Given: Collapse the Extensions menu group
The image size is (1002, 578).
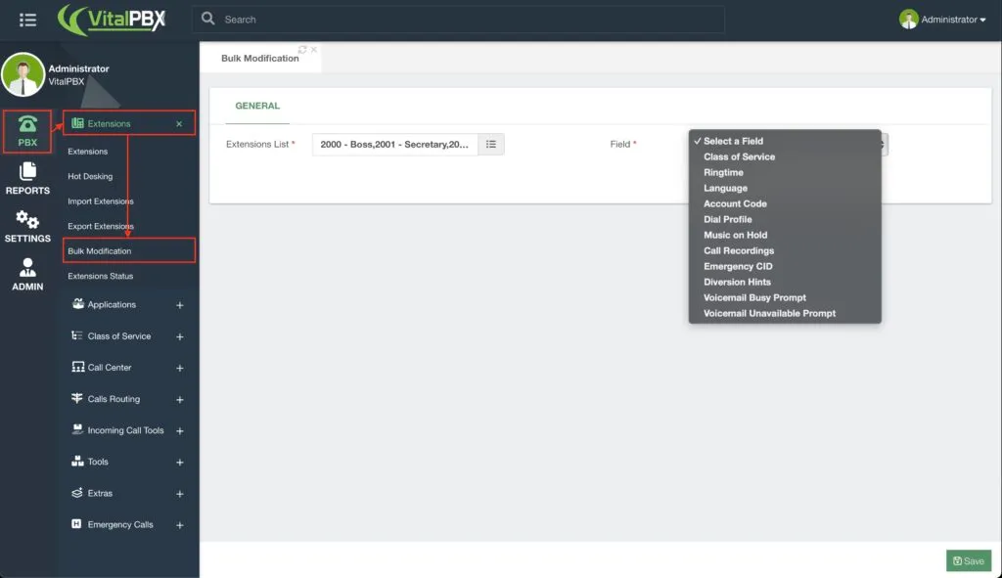Looking at the screenshot, I should coord(179,124).
